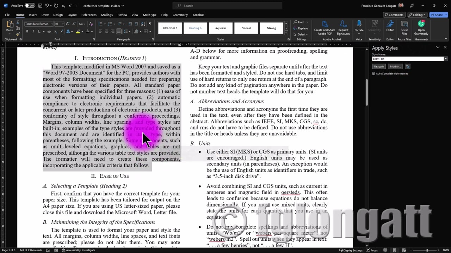Decrease paragraph indent

[x=130, y=24]
